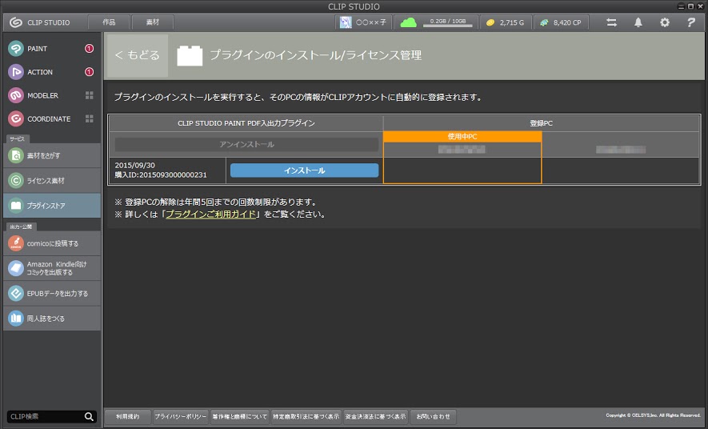Click the grid icon beside COORDINATE
The height and width of the screenshot is (429, 708).
pyautogui.click(x=90, y=118)
